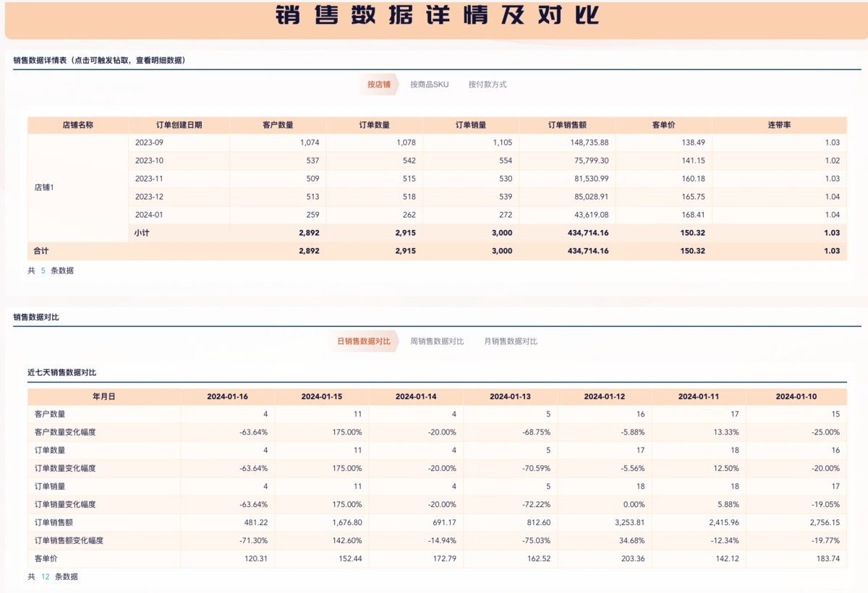Viewport: 868px width, 593px height.
Task: Click sales amount 85,028.91
Action: [x=592, y=197]
